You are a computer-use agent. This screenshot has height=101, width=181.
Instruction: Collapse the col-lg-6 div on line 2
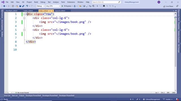coord(24,18)
